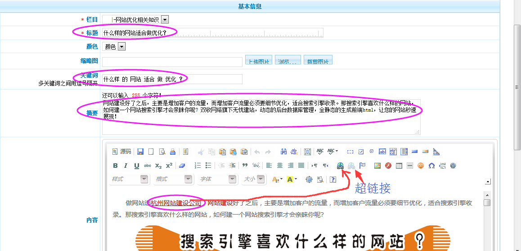Image resolution: width=521 pixels, height=251 pixels.
Task: Insert a smiley emoticon
Action: pos(421,166)
